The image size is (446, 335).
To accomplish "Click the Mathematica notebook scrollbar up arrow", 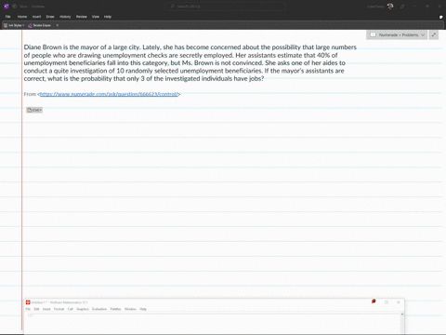I will [x=402, y=315].
